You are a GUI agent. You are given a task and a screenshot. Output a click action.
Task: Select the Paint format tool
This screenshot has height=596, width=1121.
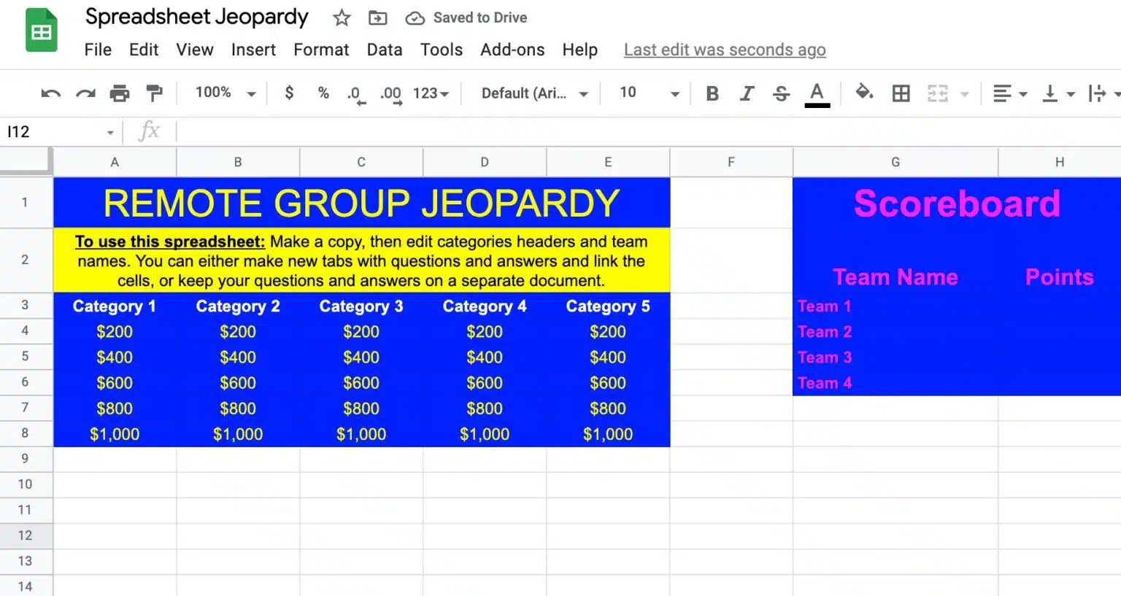coord(154,93)
